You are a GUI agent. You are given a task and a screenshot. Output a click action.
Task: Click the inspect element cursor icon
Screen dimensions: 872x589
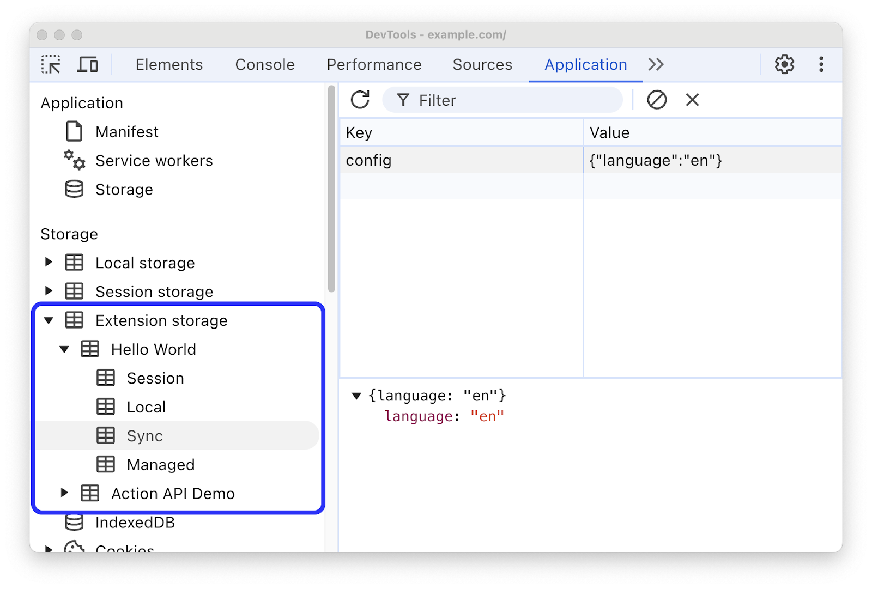(x=51, y=64)
